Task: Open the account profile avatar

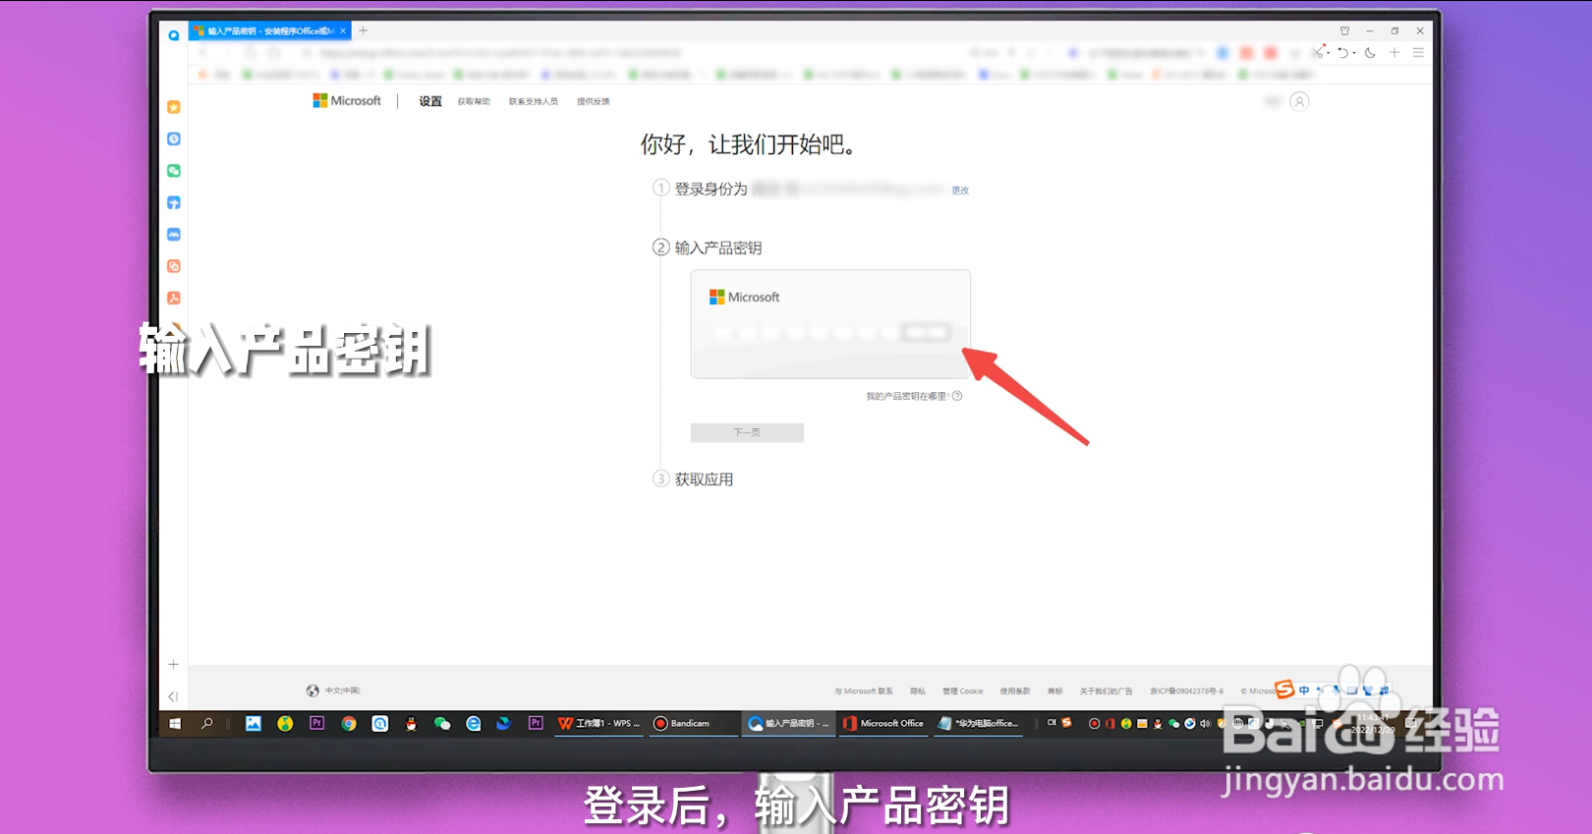Action: pyautogui.click(x=1299, y=102)
